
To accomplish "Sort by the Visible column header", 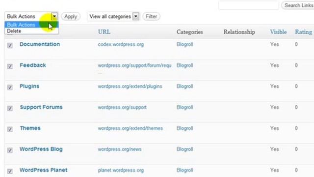I will 278,32.
